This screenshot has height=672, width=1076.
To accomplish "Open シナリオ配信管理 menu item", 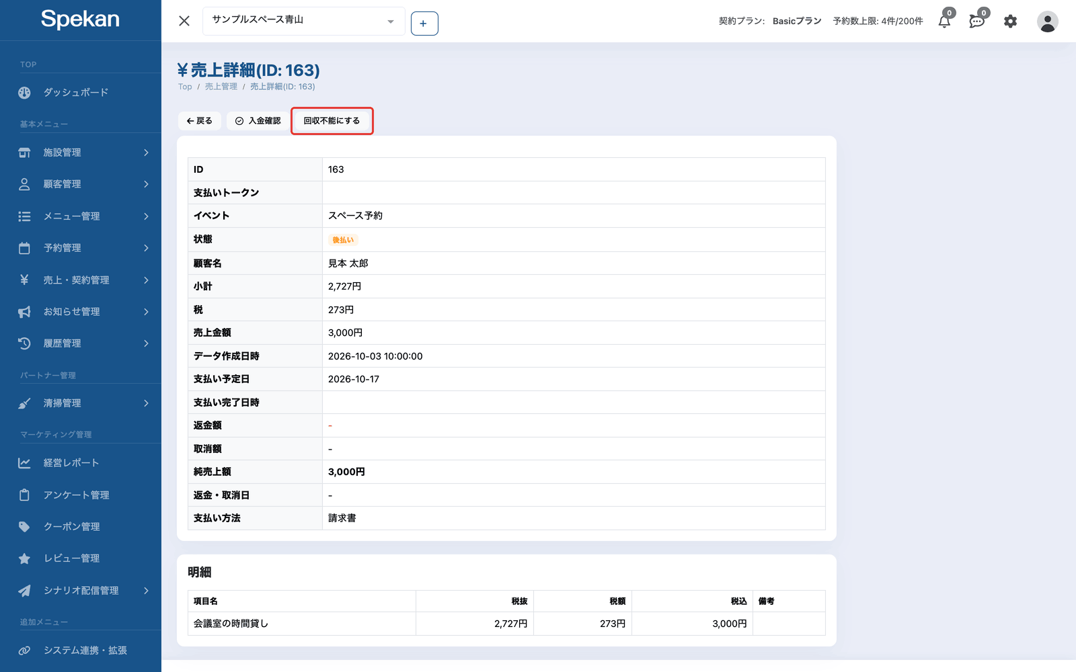I will (81, 591).
